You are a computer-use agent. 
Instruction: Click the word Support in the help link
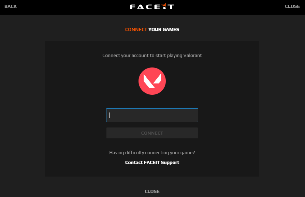[x=170, y=163]
